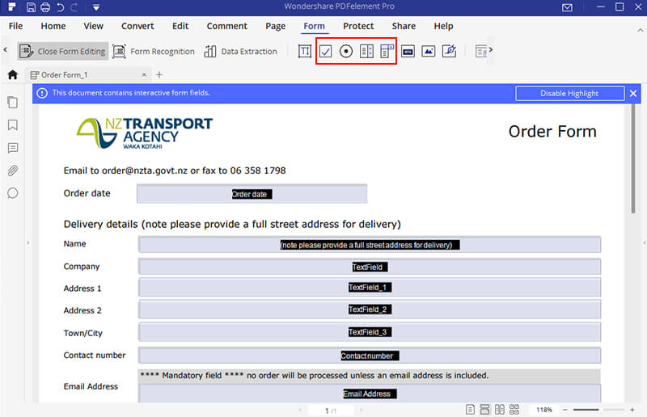Close the Order Form_1 tab
The width and height of the screenshot is (647, 417).
click(x=144, y=74)
